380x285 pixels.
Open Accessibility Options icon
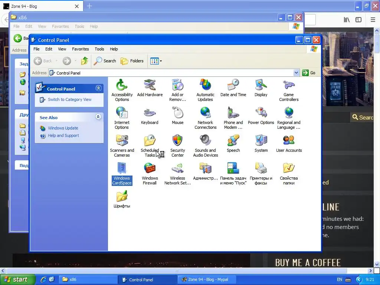[122, 90]
